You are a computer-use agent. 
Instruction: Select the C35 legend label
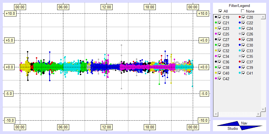[x=250, y=56]
